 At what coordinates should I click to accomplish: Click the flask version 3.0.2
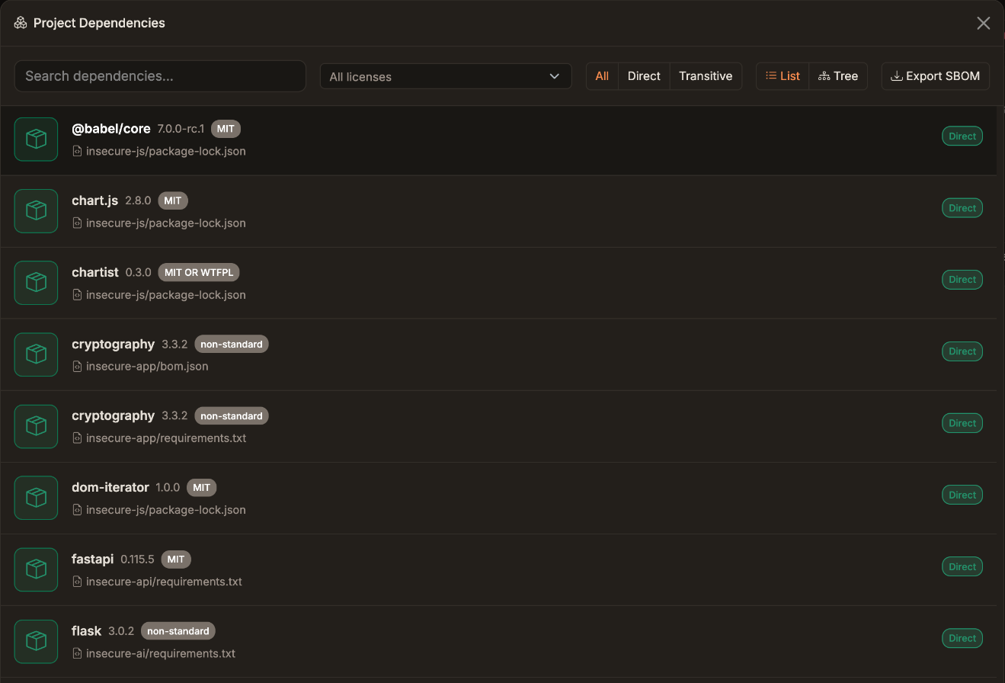[x=121, y=630]
